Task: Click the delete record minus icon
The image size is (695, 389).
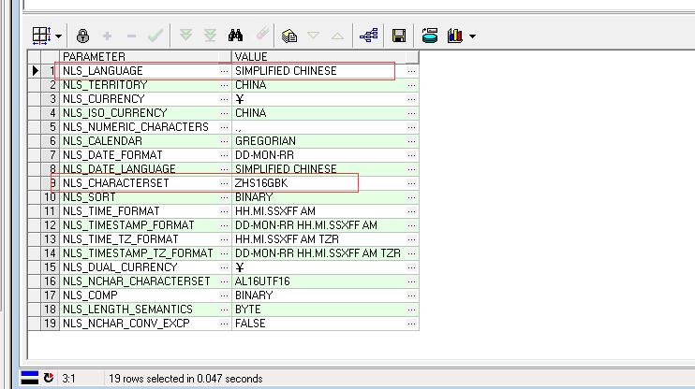Action: pos(131,36)
